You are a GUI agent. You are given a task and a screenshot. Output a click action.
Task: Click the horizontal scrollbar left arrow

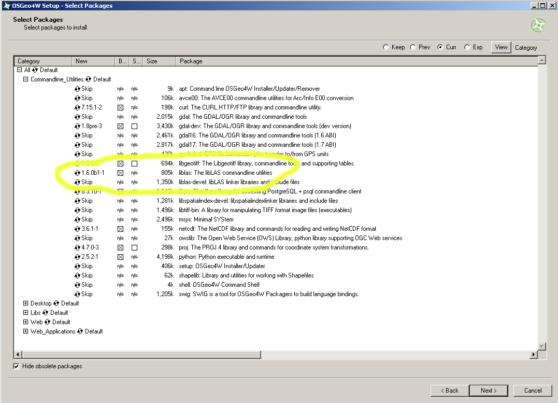click(x=18, y=355)
